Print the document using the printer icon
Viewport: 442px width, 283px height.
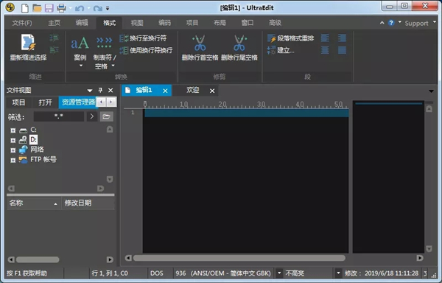[x=61, y=8]
